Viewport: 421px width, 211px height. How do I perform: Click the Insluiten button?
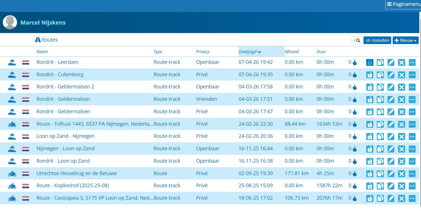tap(377, 40)
